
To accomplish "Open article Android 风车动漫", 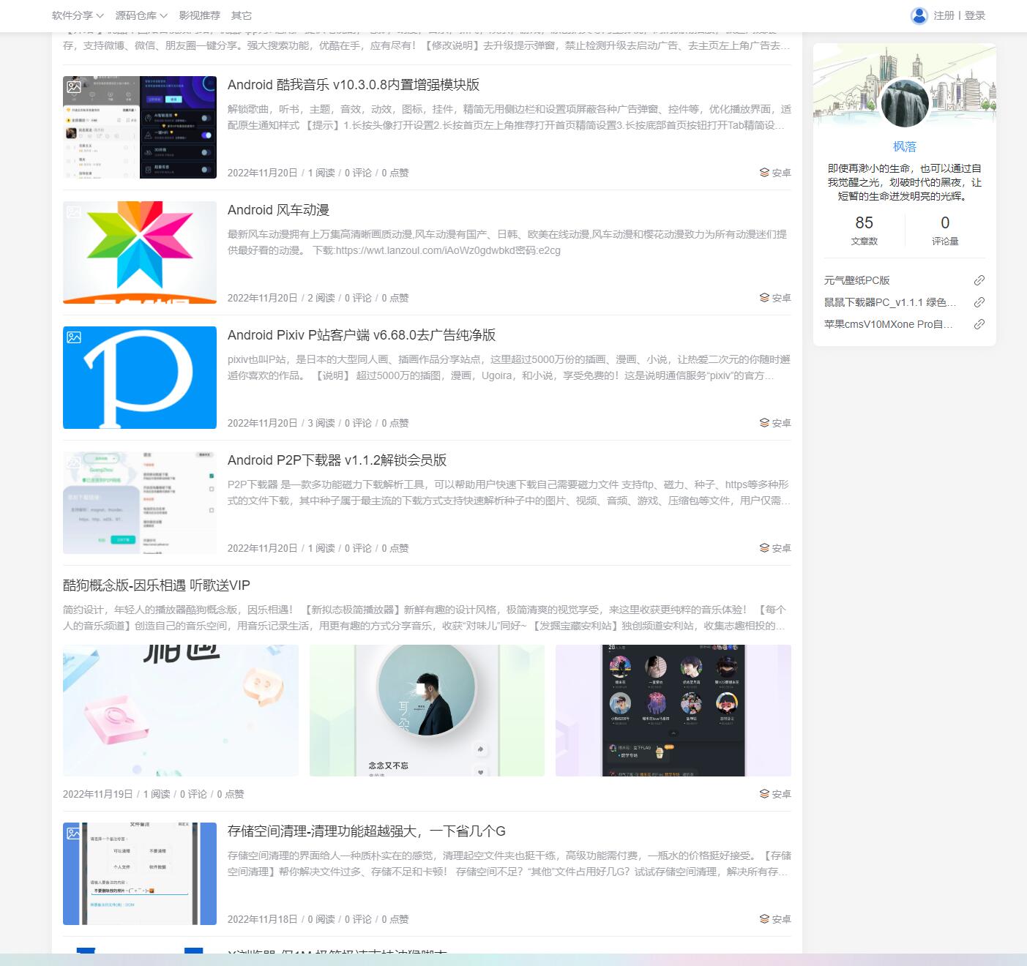I will click(278, 210).
